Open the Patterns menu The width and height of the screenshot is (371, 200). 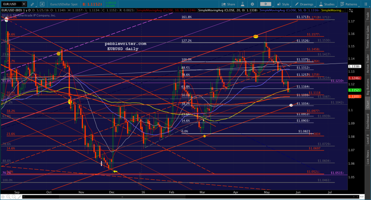tap(349, 4)
